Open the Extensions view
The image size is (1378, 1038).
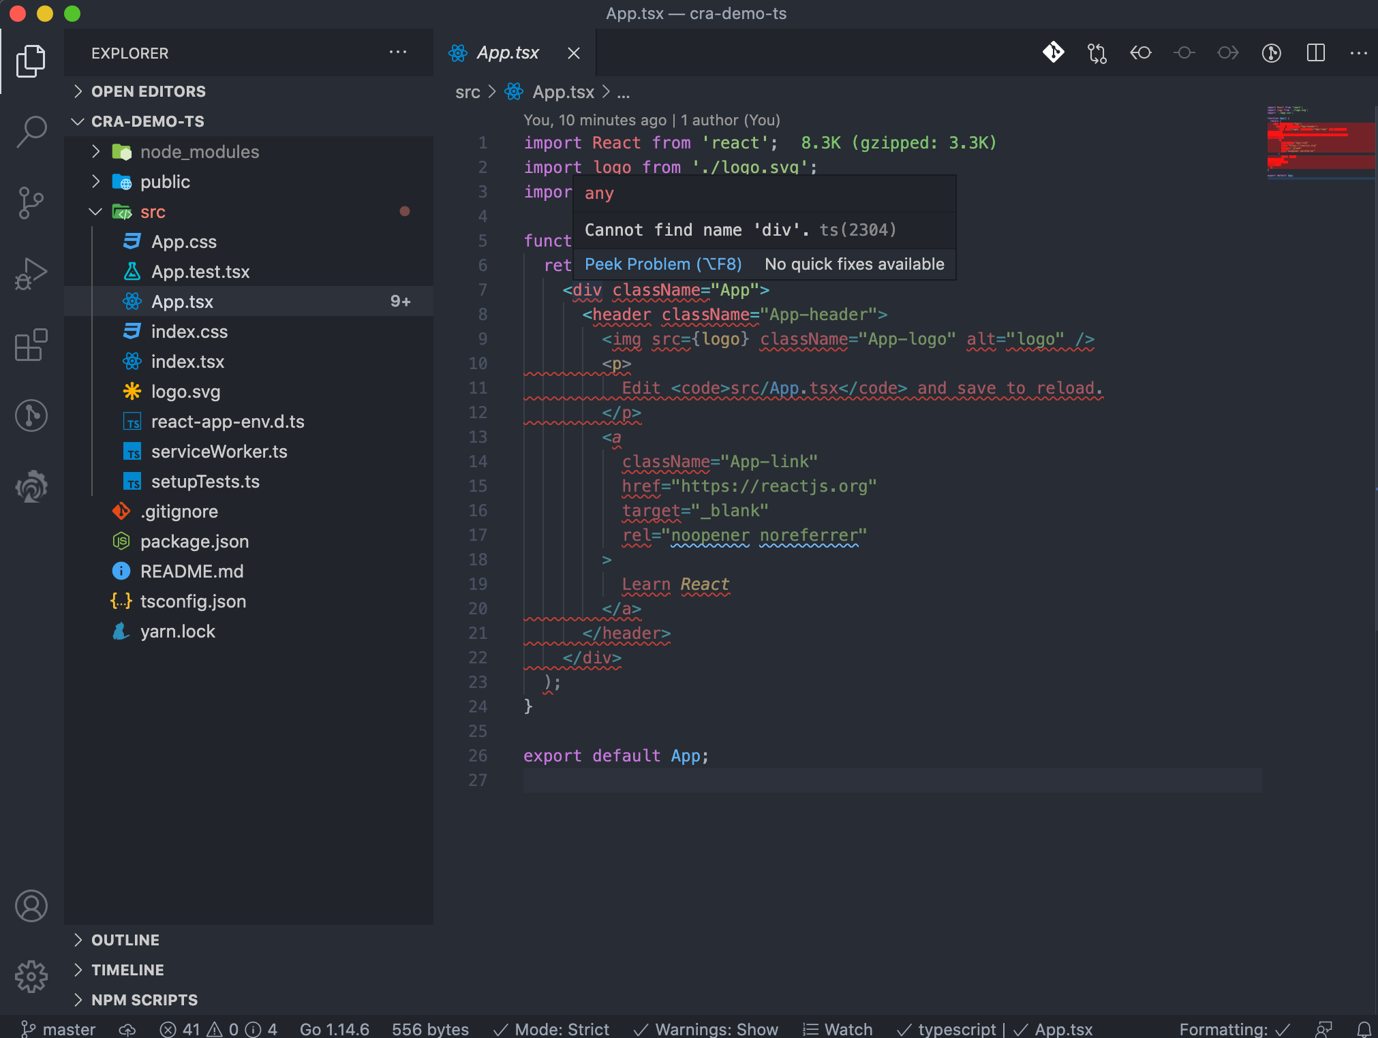pyautogui.click(x=31, y=345)
